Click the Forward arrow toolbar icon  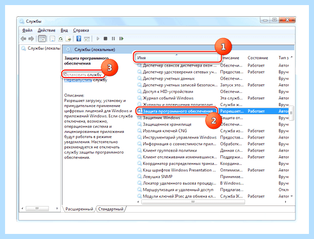coord(31,39)
